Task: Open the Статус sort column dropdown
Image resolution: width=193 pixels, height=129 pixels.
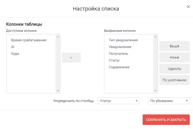Action: [x=119, y=101]
